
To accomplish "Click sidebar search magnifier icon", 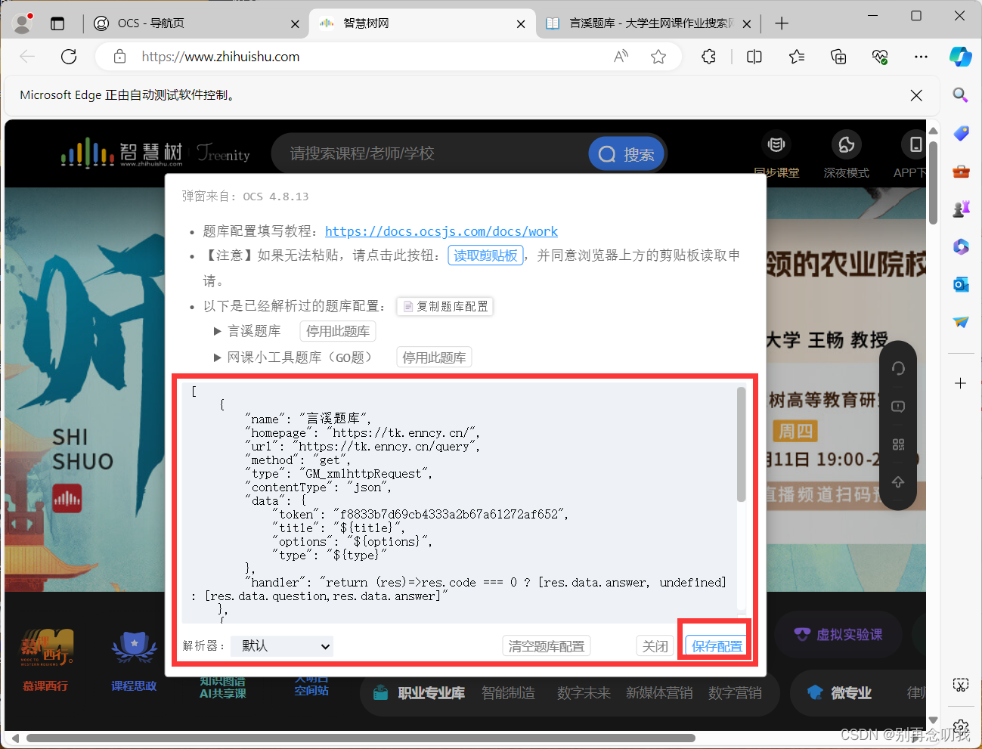I will (961, 94).
